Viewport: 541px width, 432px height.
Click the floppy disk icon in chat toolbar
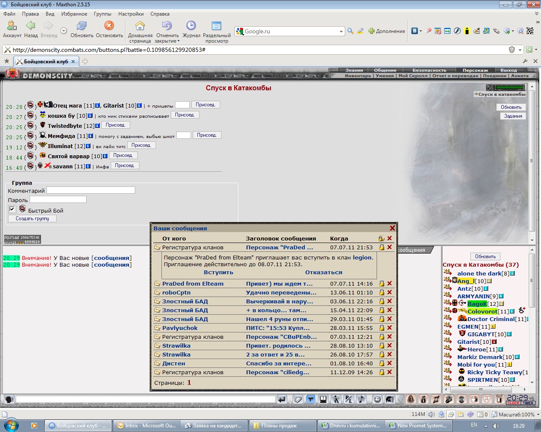click(323, 399)
